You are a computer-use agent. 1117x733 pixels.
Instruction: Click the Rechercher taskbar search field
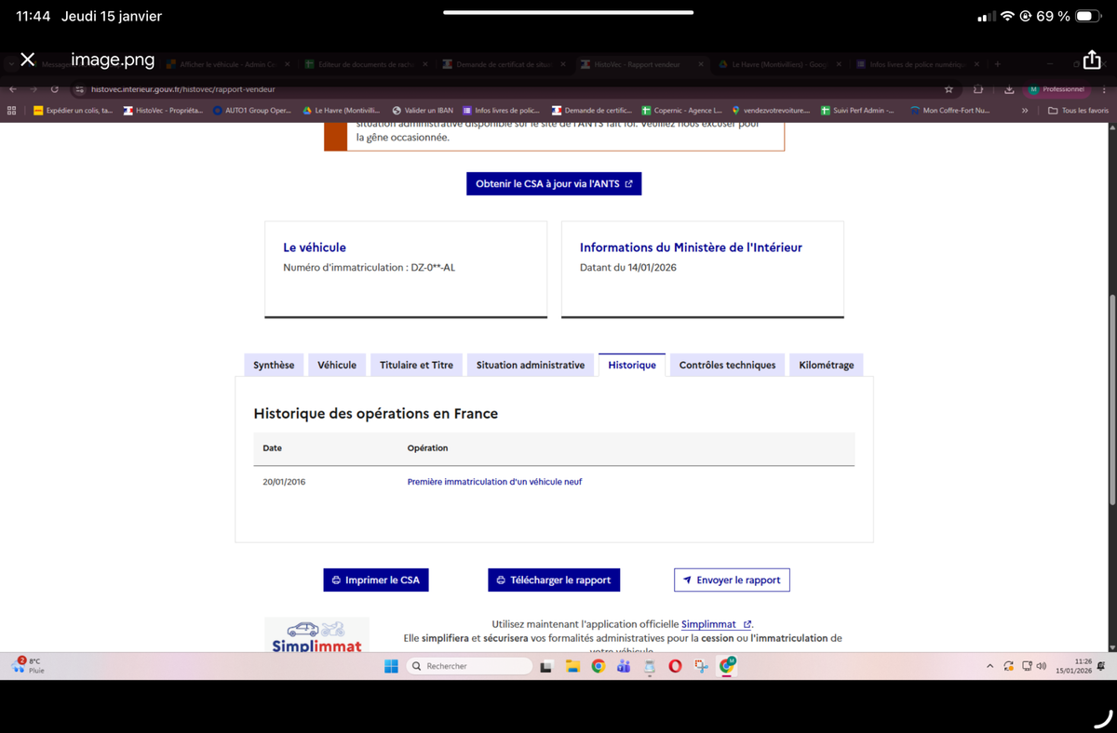coord(470,666)
